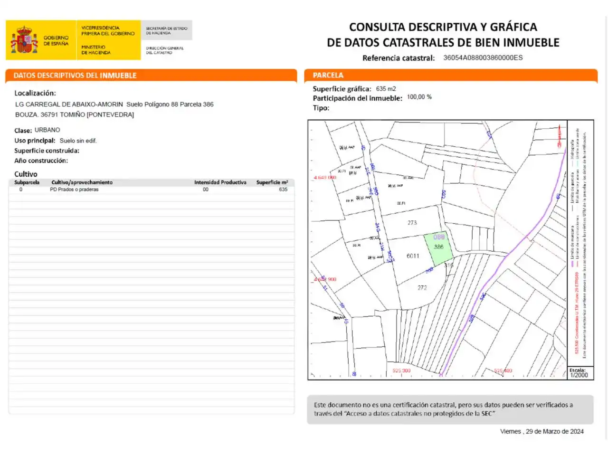The width and height of the screenshot is (608, 456).
Task: Click the '635' surface cell in table
Action: [283, 190]
